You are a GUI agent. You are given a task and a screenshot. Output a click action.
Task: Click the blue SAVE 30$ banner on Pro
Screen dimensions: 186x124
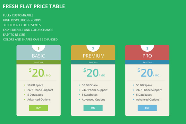[x=147, y=62]
